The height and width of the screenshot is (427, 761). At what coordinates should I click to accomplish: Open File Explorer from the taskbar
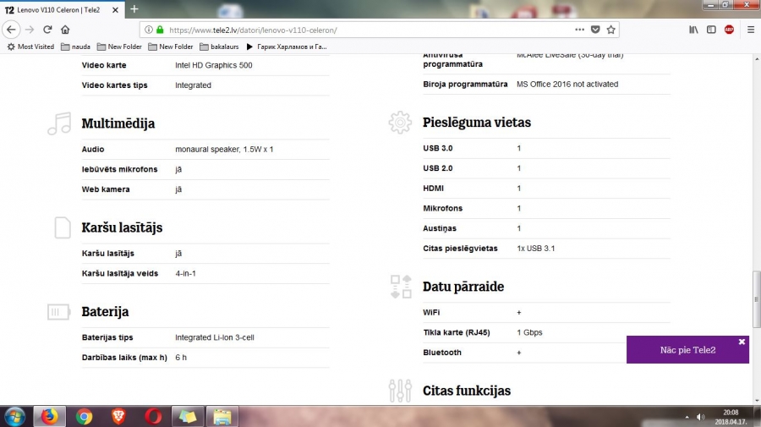click(222, 417)
